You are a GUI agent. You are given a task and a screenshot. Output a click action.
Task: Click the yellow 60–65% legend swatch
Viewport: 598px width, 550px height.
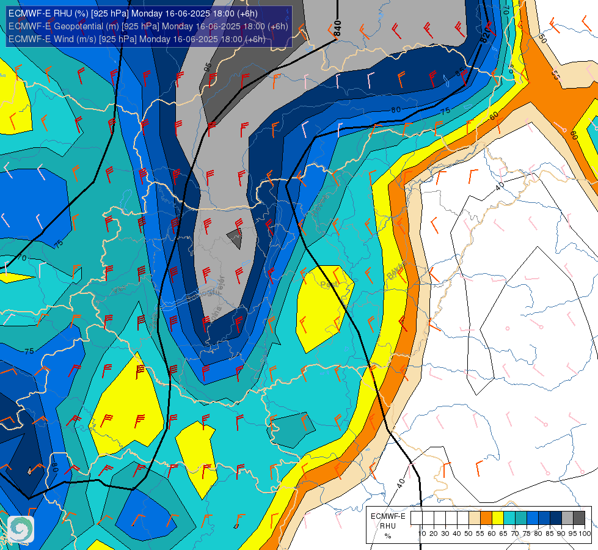click(x=498, y=518)
